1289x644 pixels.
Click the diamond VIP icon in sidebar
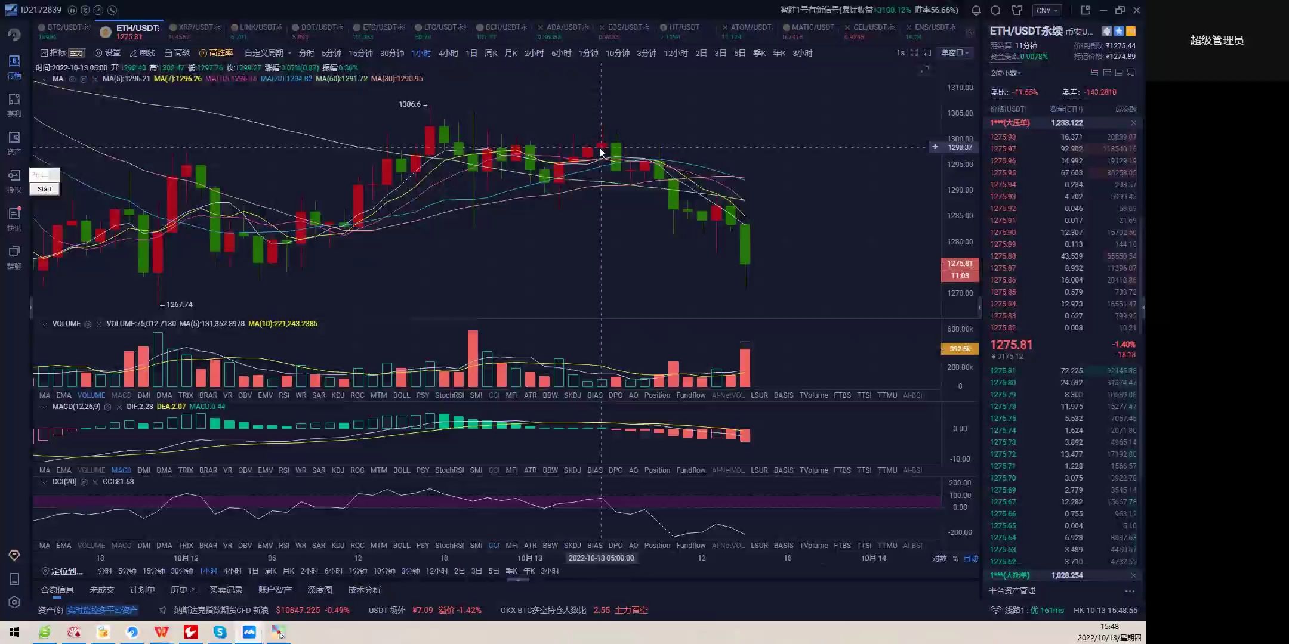pos(14,556)
